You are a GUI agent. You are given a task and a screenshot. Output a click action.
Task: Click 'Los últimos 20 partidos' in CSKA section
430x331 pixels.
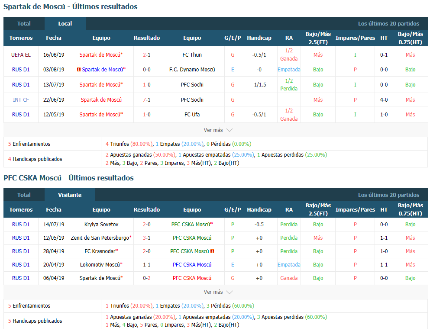pos(388,195)
